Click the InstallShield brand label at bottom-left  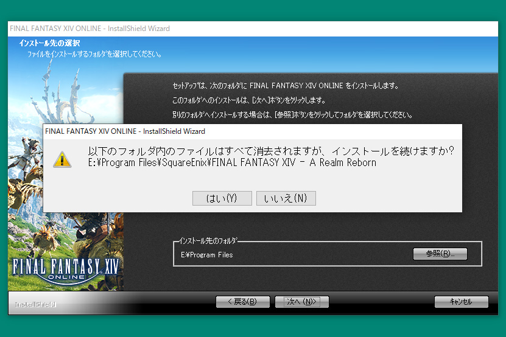click(35, 304)
